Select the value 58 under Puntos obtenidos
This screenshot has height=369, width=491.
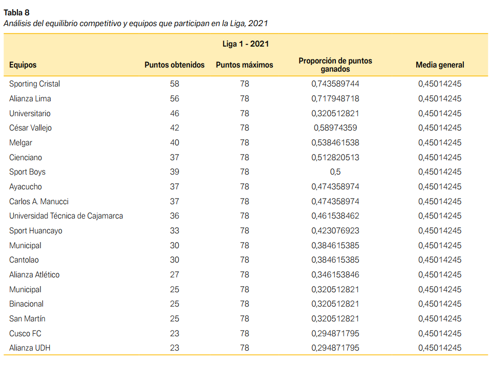175,84
